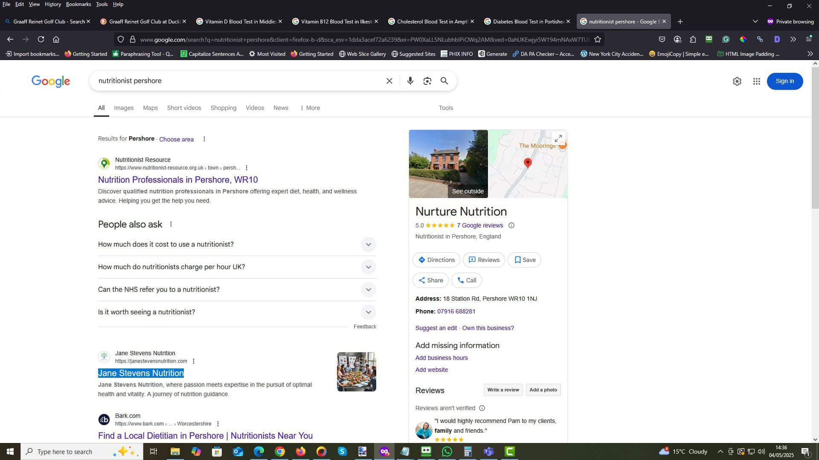Click in the Google search input field

pos(239,81)
